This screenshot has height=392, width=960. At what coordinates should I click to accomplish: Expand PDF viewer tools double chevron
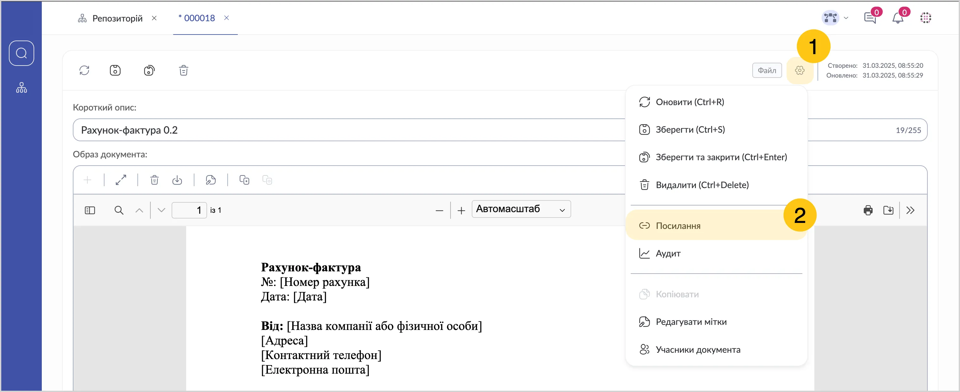(x=910, y=210)
